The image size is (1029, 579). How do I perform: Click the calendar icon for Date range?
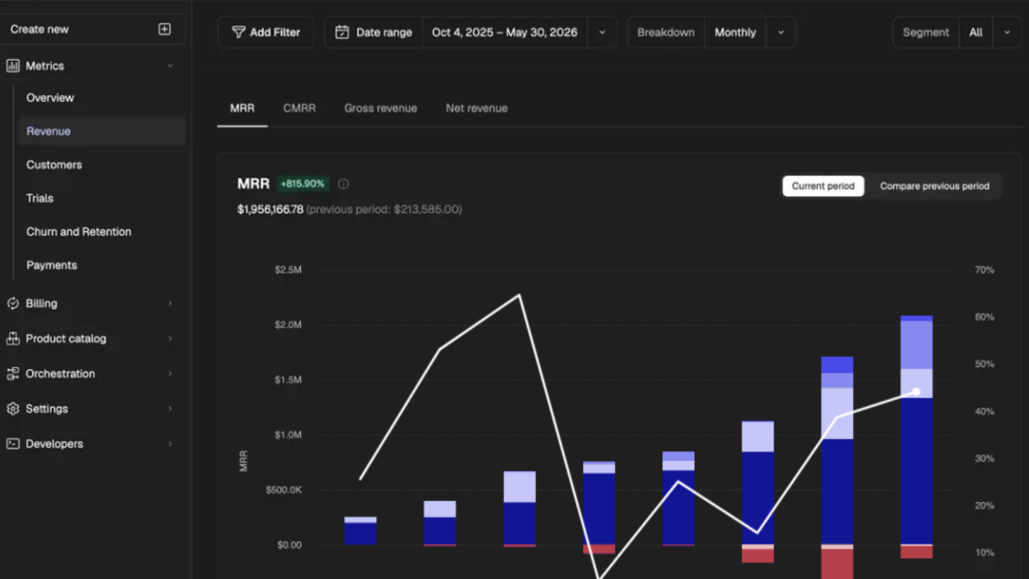342,32
